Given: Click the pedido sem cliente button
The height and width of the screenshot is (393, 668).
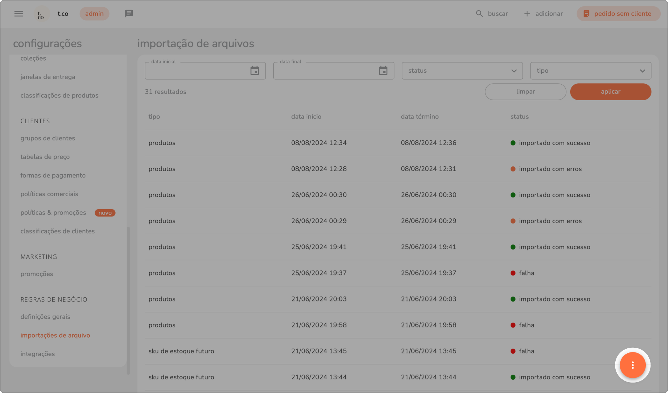Looking at the screenshot, I should coord(618,14).
